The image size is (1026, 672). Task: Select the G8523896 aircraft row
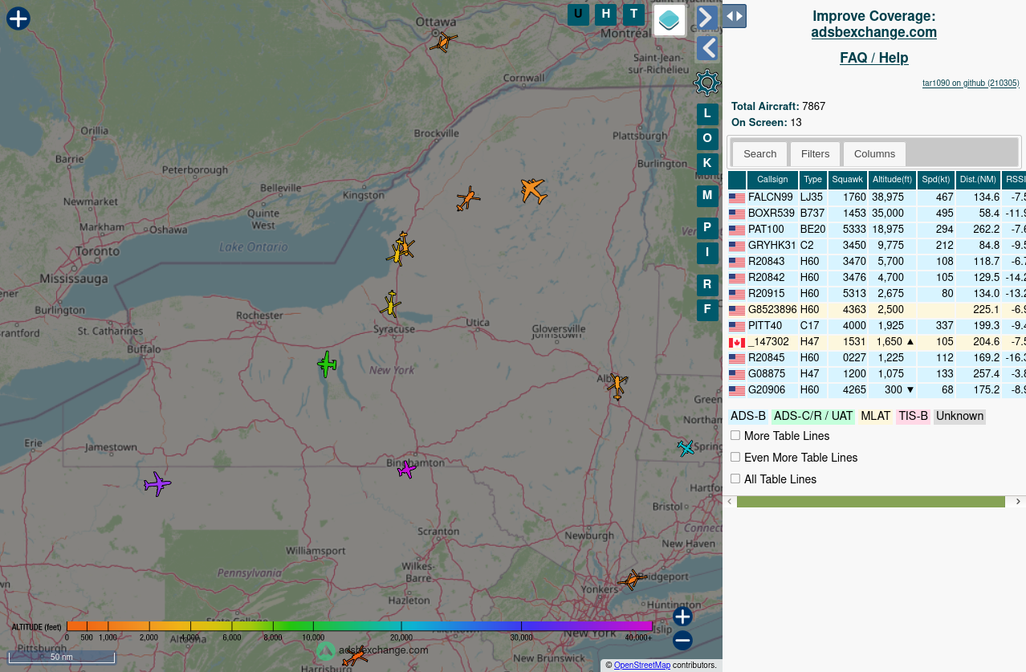click(x=877, y=310)
